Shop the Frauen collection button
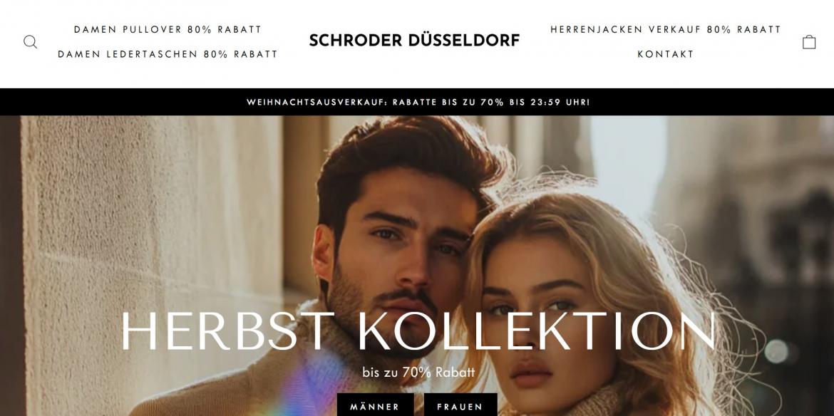 click(x=460, y=407)
